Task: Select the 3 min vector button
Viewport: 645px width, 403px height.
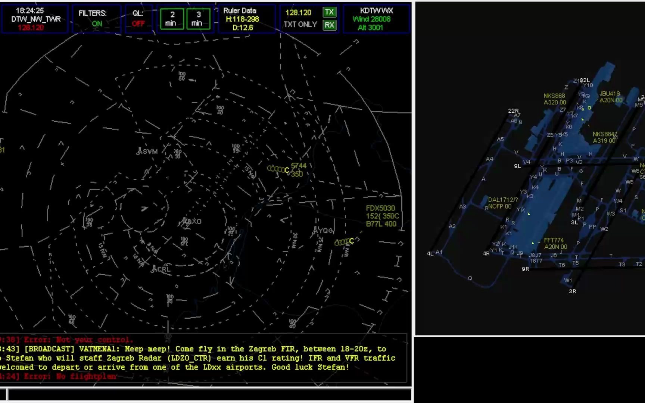Action: [198, 19]
